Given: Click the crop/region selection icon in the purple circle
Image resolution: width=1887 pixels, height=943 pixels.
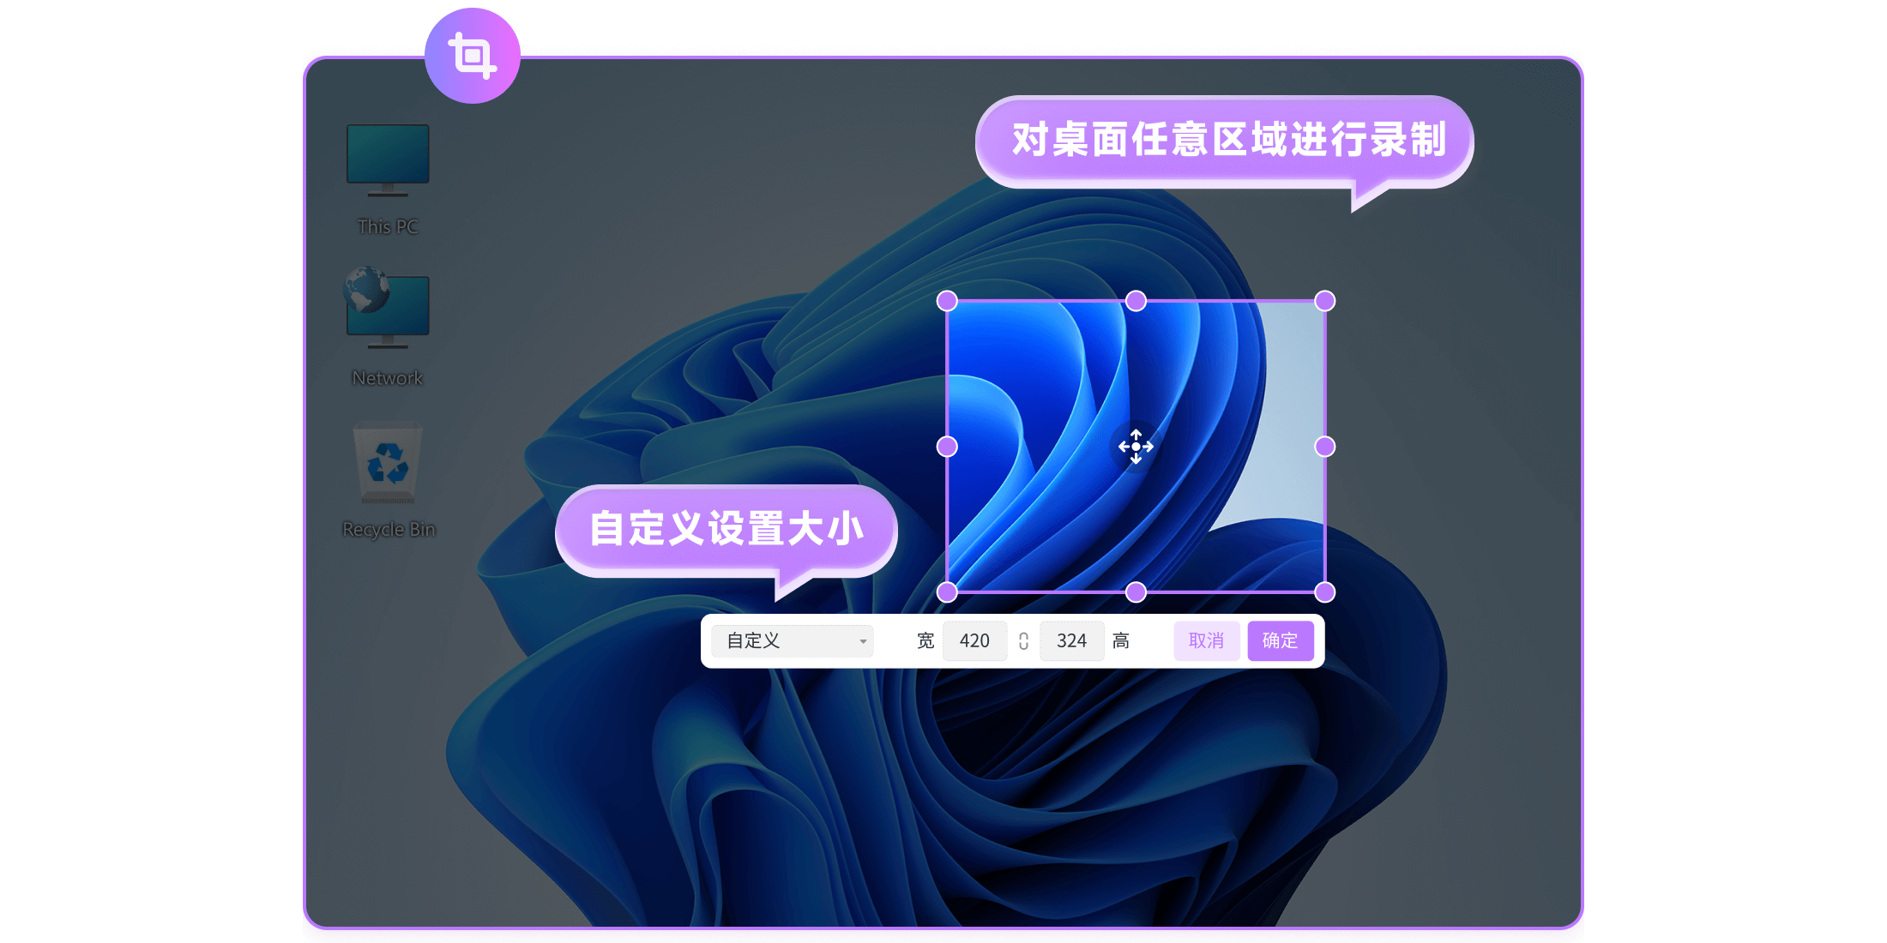Looking at the screenshot, I should [x=473, y=54].
